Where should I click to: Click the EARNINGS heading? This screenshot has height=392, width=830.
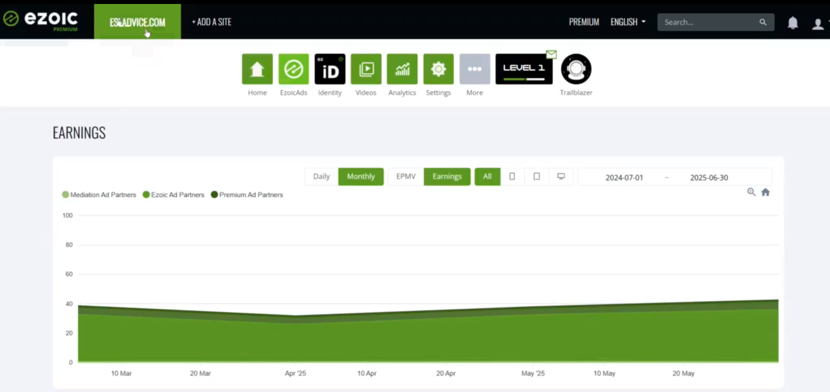point(79,133)
